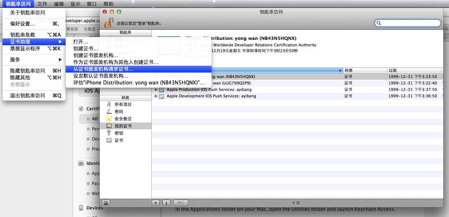Choose 创建证书颁发机构… in the submenu

[138, 55]
